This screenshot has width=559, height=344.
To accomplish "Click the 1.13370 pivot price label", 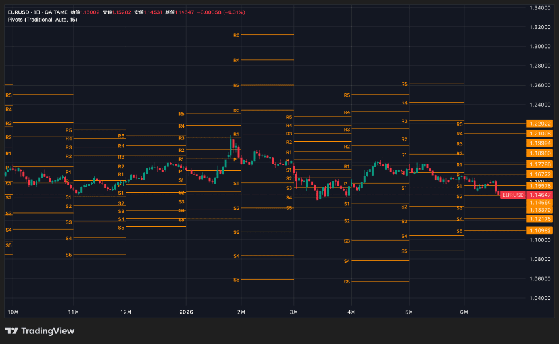I will (540, 210).
